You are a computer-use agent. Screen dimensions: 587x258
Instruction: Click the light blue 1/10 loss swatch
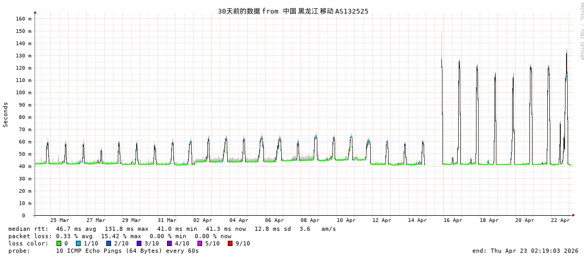tap(78, 243)
